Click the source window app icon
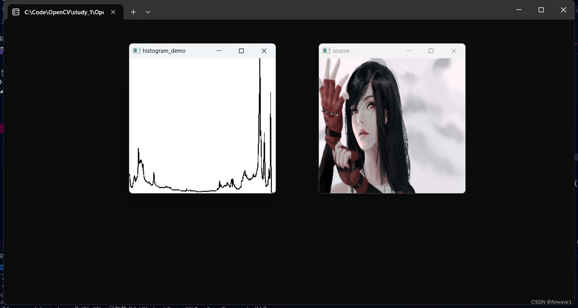 (x=326, y=51)
